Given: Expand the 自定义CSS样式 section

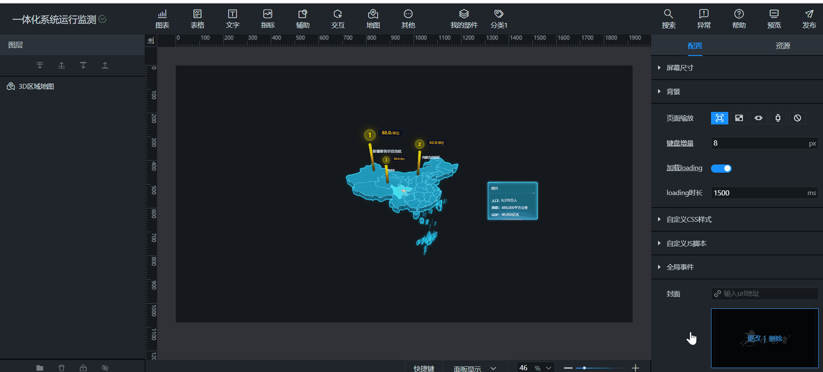Looking at the screenshot, I should [x=689, y=220].
